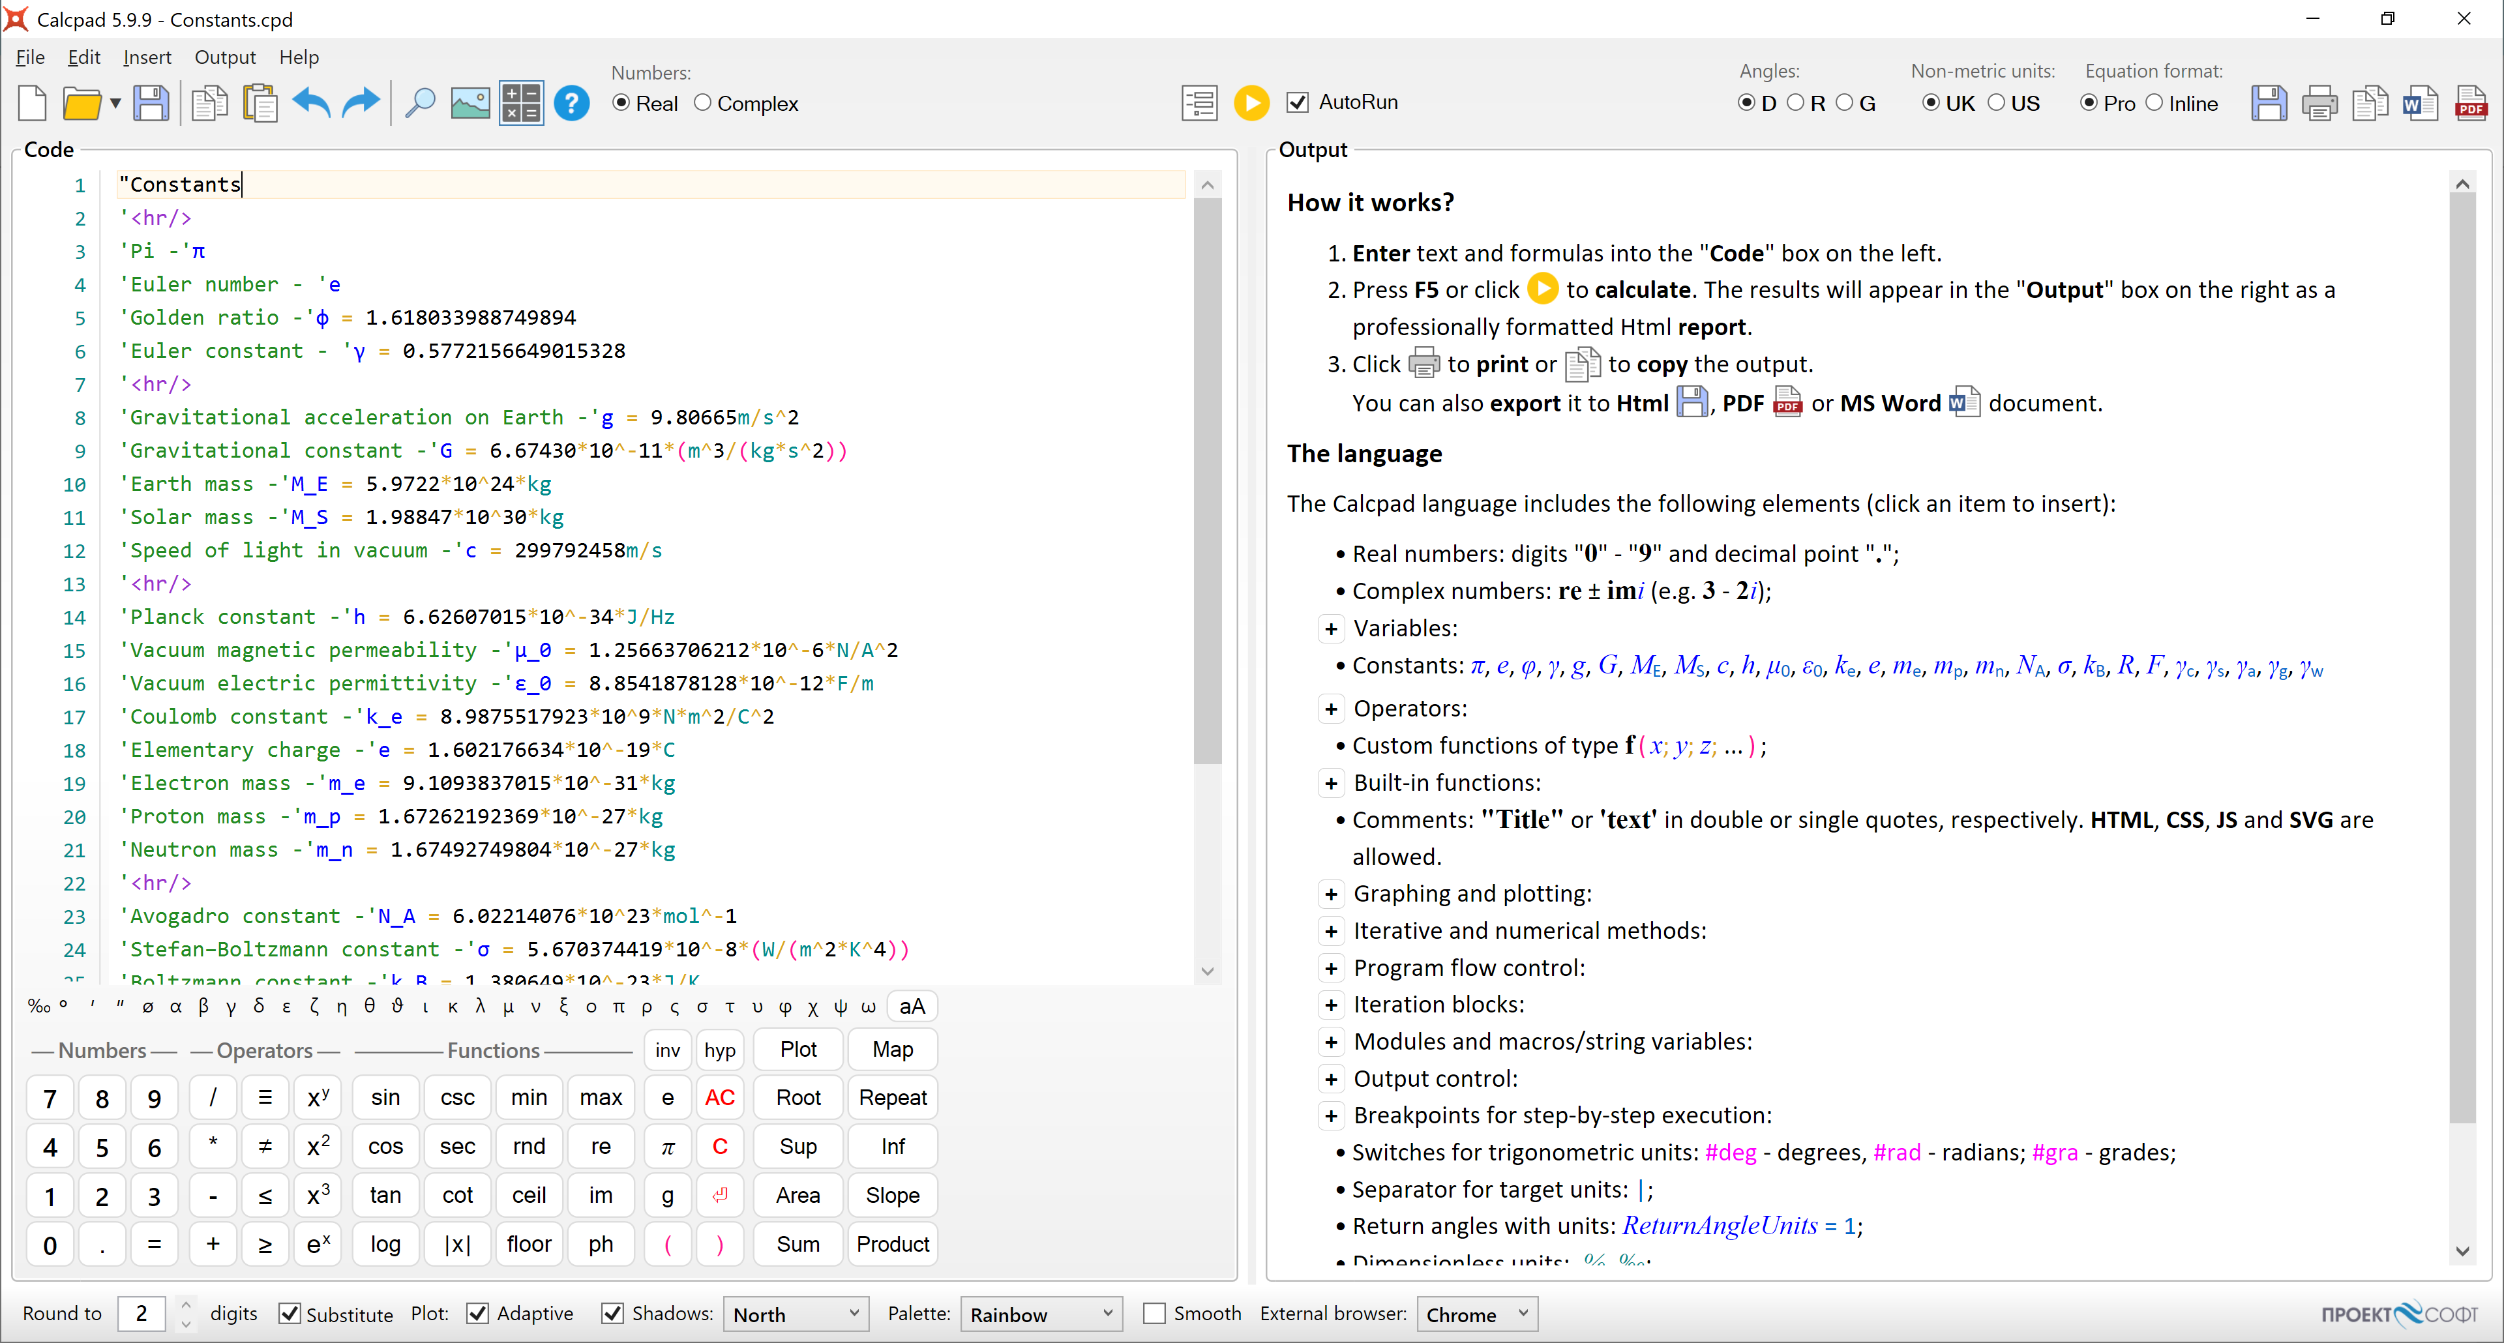Switch numbers mode to Complex
Viewport: 2504px width, 1343px height.
[x=704, y=103]
